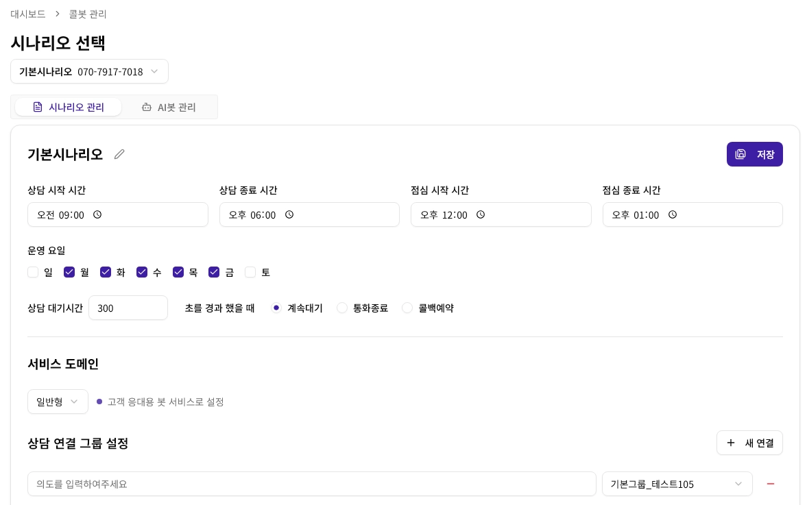Expand the 일반형 service domain dropdown
807x505 pixels.
tap(58, 402)
